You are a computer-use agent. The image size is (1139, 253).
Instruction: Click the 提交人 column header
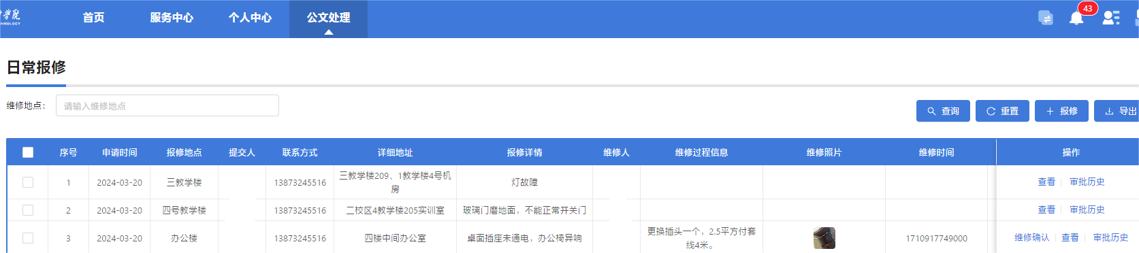(x=242, y=152)
